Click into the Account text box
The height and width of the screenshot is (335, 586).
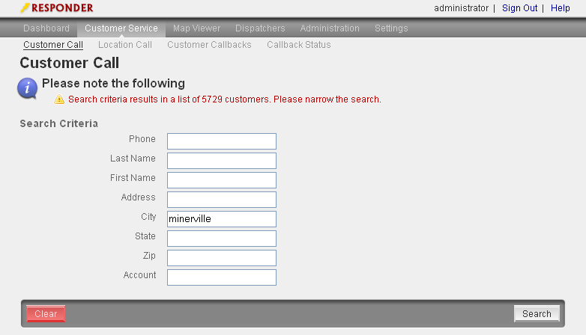222,277
